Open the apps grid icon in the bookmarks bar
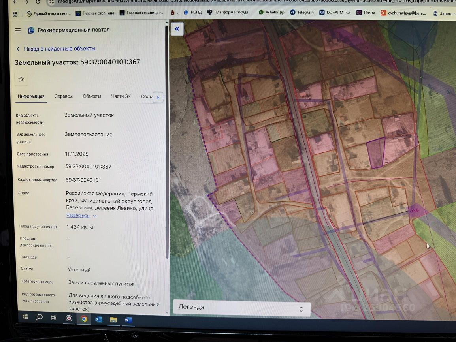456x342 pixels. pos(15,14)
